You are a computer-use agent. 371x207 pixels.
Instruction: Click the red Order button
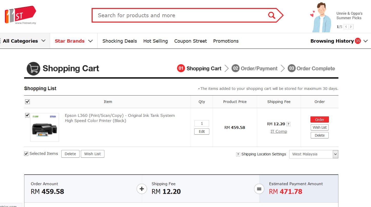click(x=319, y=120)
